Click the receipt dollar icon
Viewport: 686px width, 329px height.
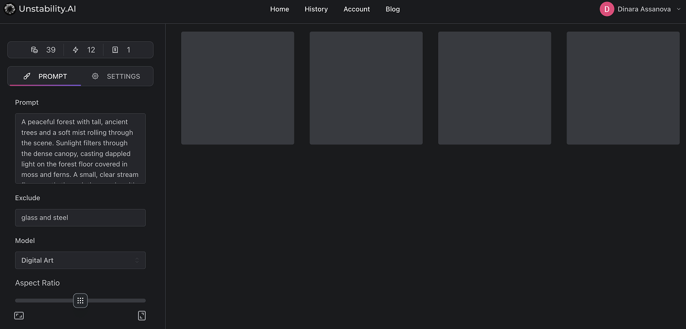[115, 50]
